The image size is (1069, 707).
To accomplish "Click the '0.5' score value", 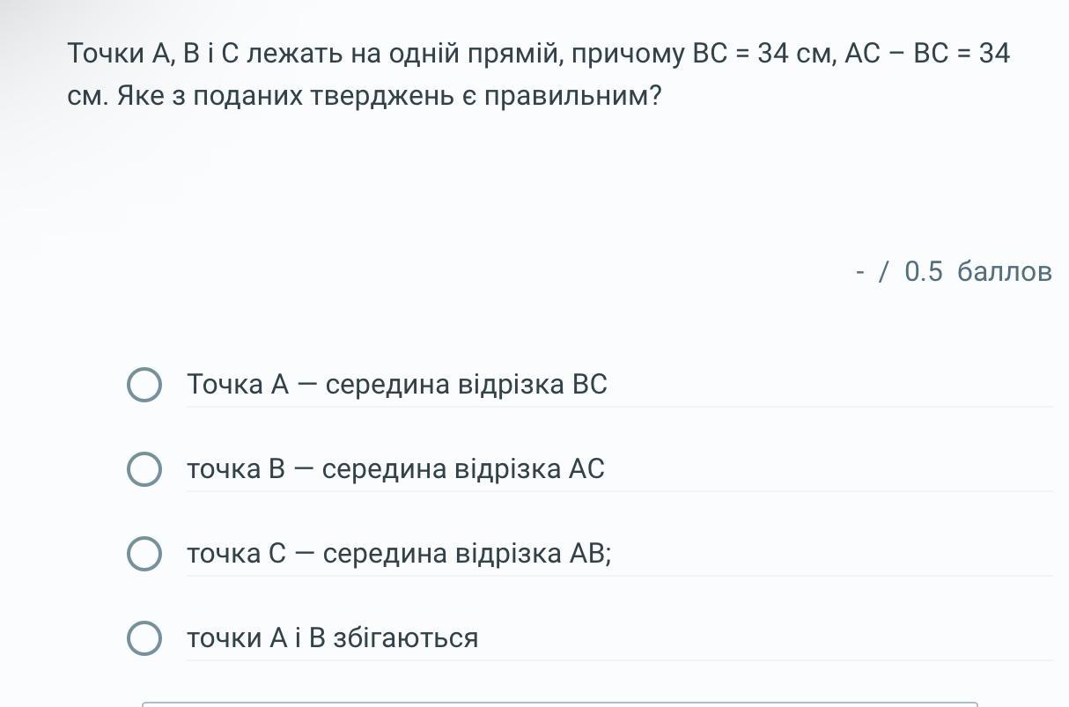I will 924,271.
